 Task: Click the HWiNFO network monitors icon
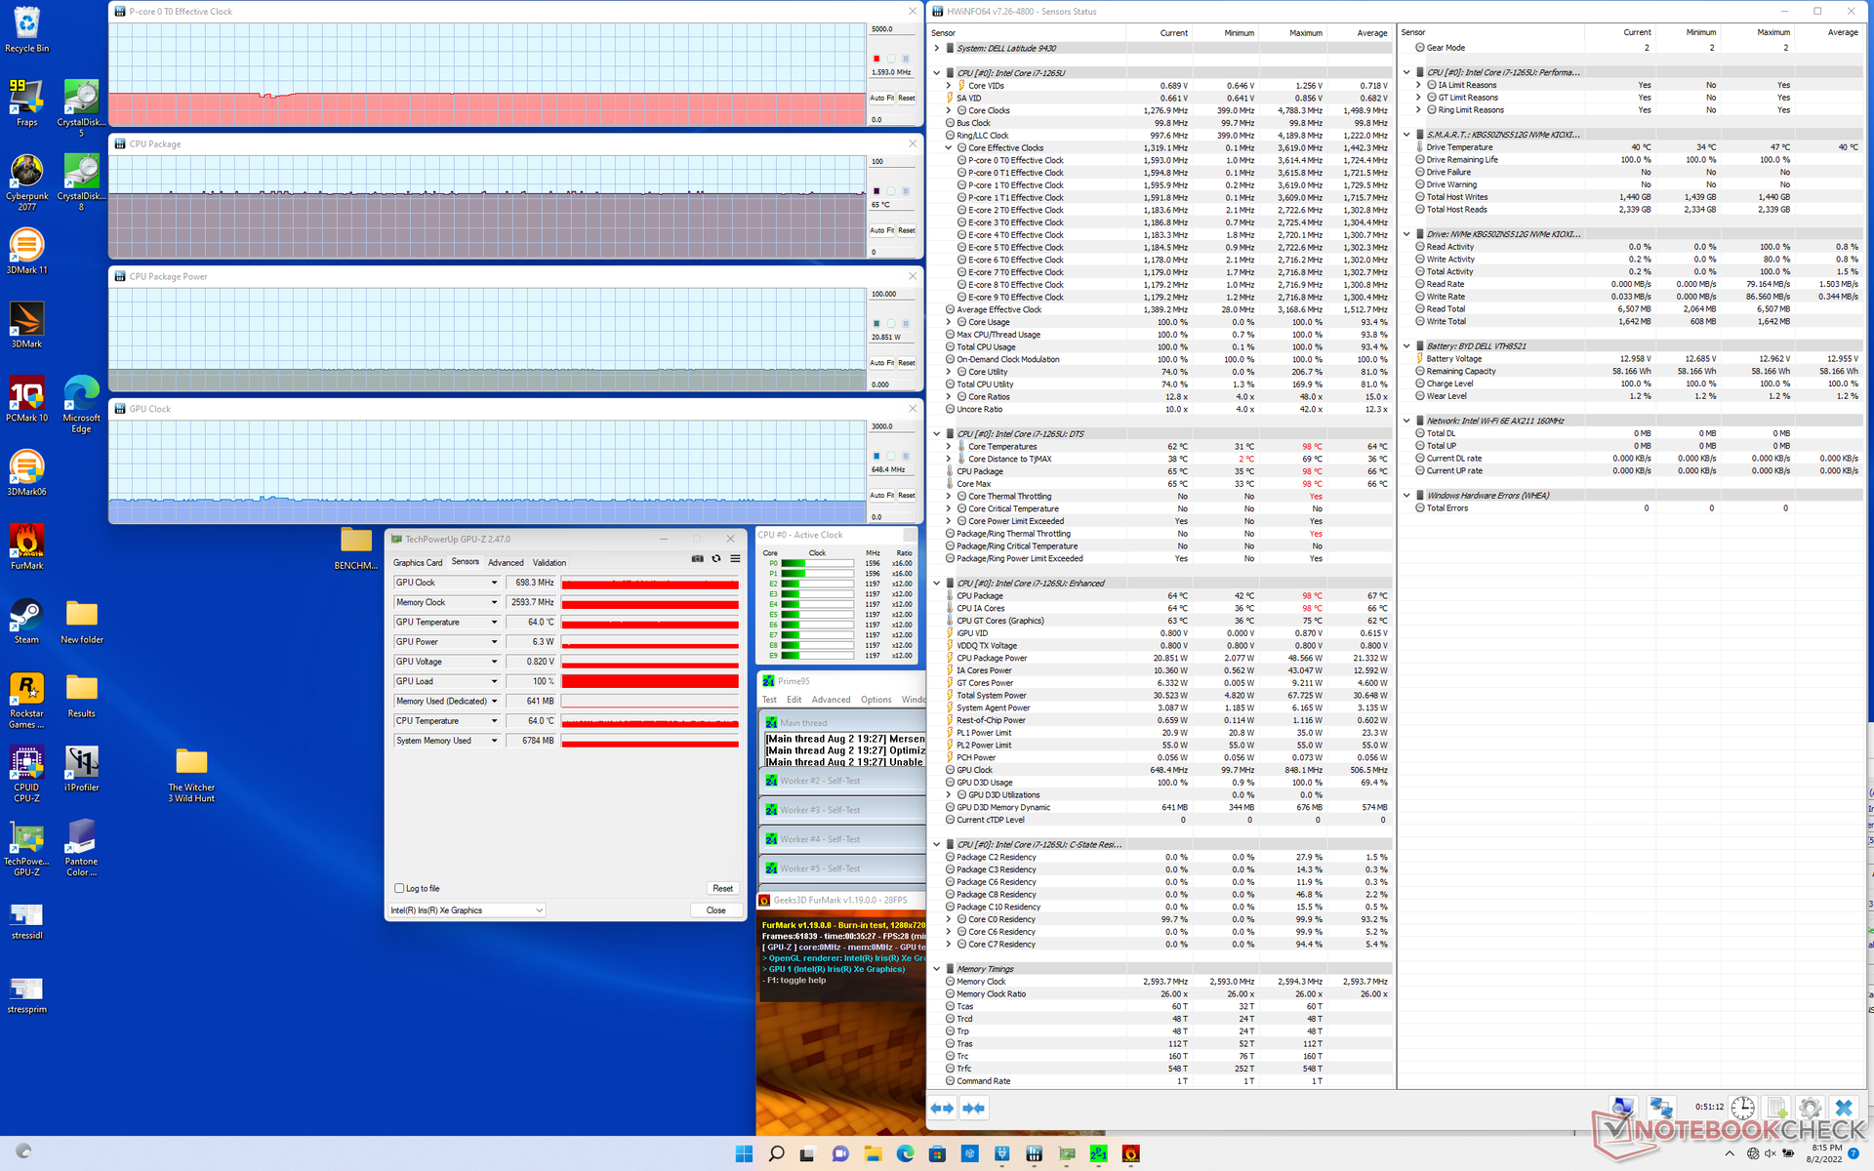1660,1108
